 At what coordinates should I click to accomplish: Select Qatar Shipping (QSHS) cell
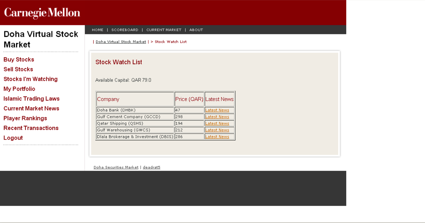pyautogui.click(x=135, y=123)
